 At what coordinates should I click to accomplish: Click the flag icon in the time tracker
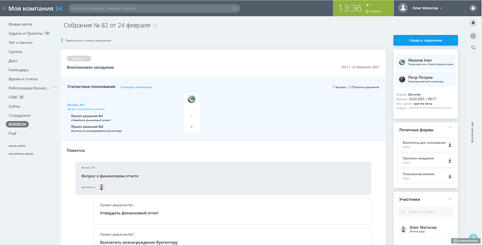pos(368,5)
